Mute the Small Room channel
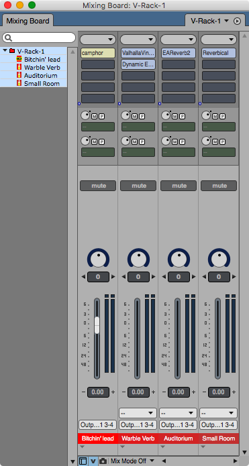Screen dimensions: 249x466 (x=219, y=186)
